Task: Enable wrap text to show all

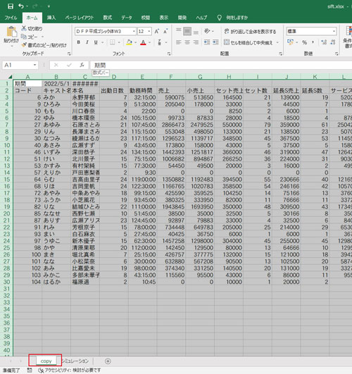Action: (x=250, y=32)
